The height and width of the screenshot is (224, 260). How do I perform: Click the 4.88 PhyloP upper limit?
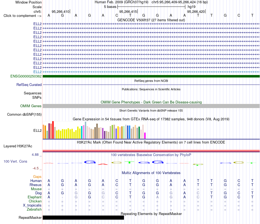(35, 155)
